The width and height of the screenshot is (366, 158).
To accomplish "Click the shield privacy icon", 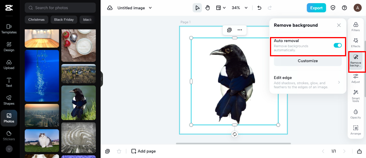I will point(333,8).
